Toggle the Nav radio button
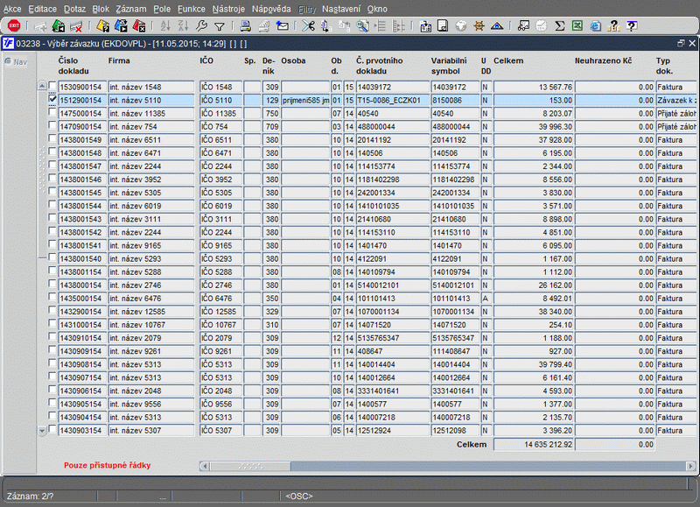Screen dimensions: 700x507 click(8, 61)
